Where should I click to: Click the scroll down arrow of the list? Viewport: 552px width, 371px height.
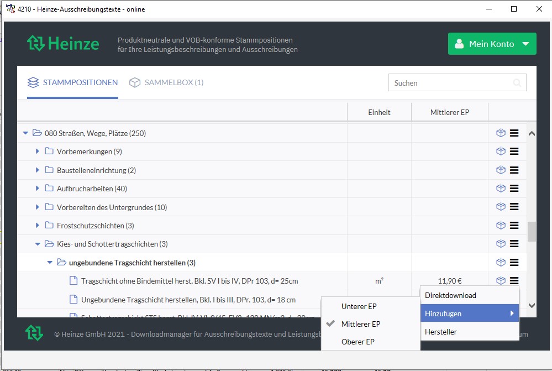(532, 305)
